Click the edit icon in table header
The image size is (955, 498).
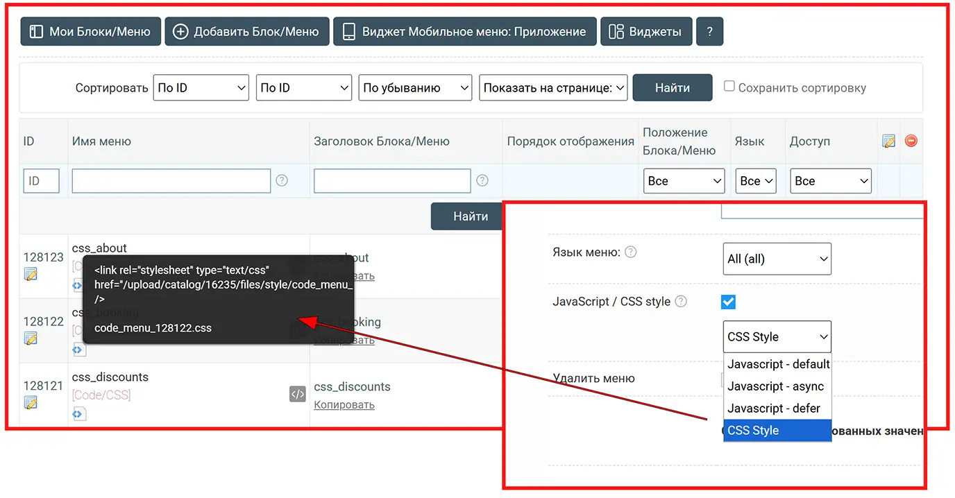pyautogui.click(x=888, y=141)
